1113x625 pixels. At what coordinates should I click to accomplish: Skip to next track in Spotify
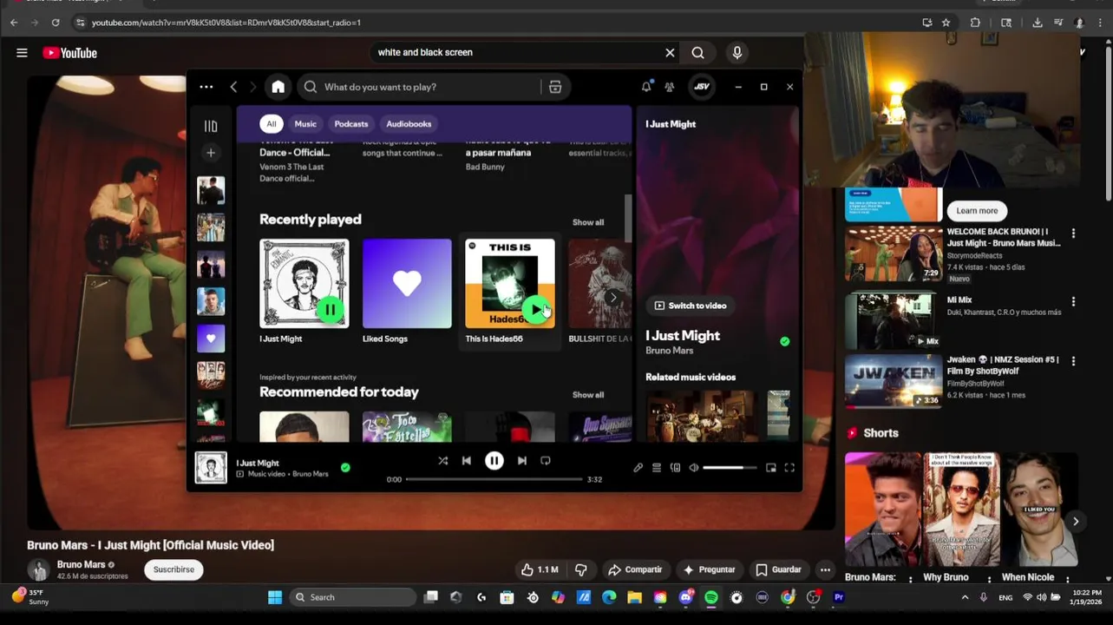(x=521, y=461)
